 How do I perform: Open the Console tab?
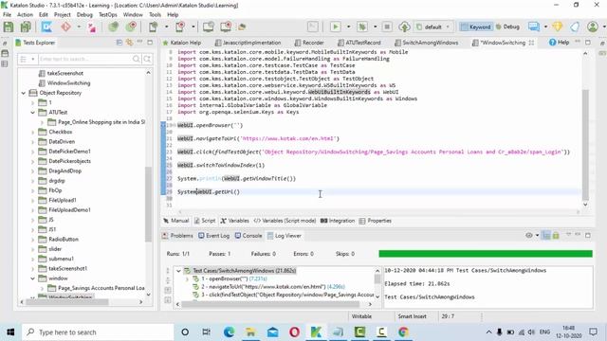(x=248, y=236)
